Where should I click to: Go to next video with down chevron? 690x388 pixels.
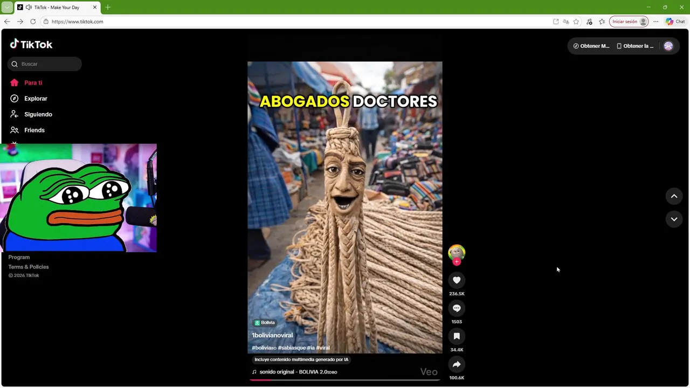click(x=674, y=219)
